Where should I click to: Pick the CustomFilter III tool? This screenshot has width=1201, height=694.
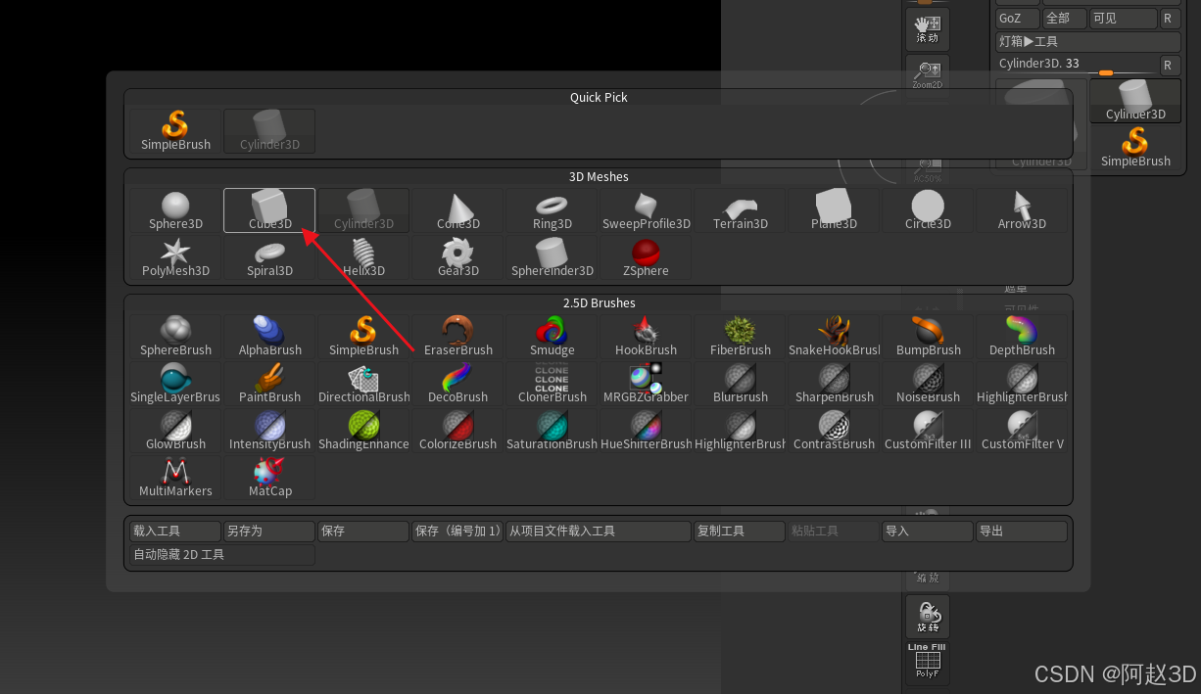point(928,431)
